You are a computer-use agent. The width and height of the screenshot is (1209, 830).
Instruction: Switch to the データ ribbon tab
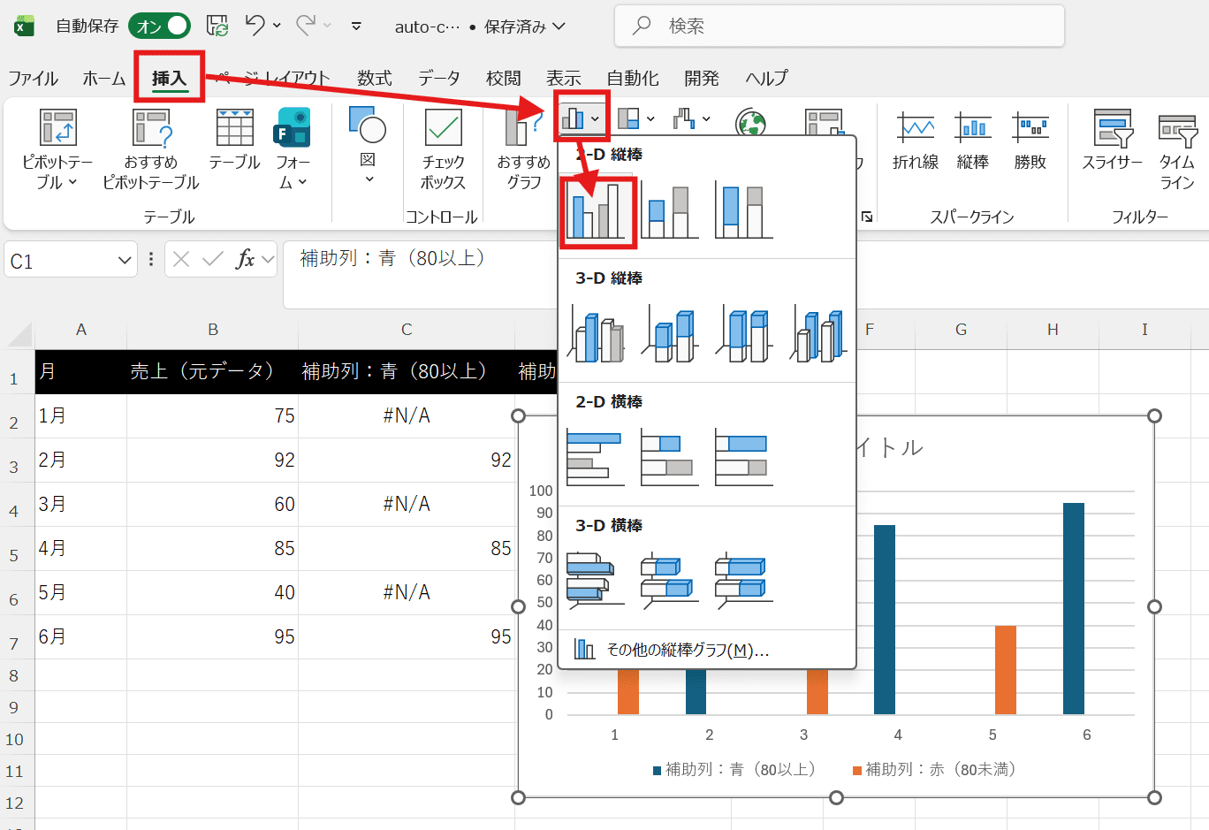[439, 78]
